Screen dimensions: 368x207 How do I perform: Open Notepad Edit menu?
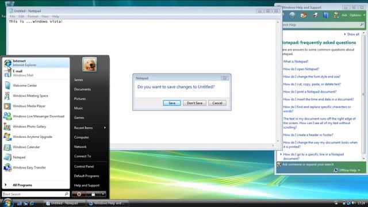coord(21,17)
